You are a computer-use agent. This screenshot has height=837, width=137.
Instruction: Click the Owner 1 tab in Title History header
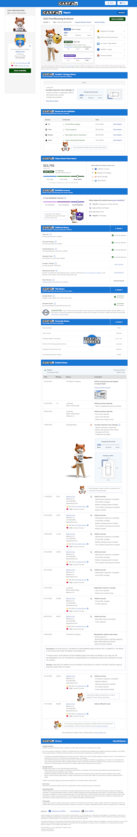point(119,290)
